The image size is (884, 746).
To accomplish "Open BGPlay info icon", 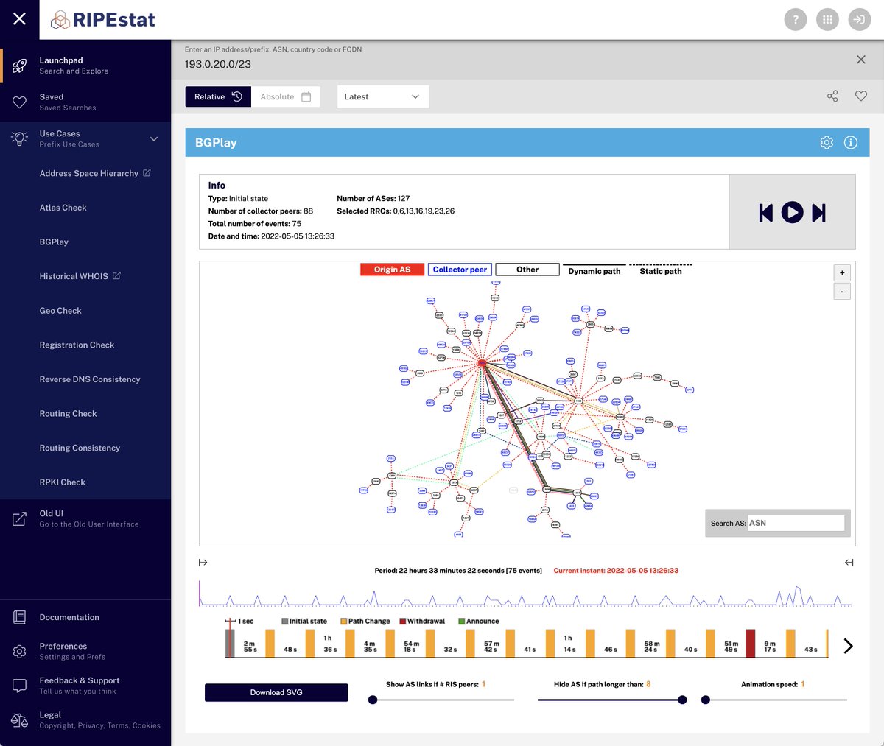I will pos(851,143).
